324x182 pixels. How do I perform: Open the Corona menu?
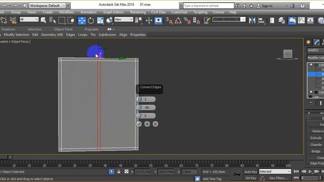[x=218, y=12]
